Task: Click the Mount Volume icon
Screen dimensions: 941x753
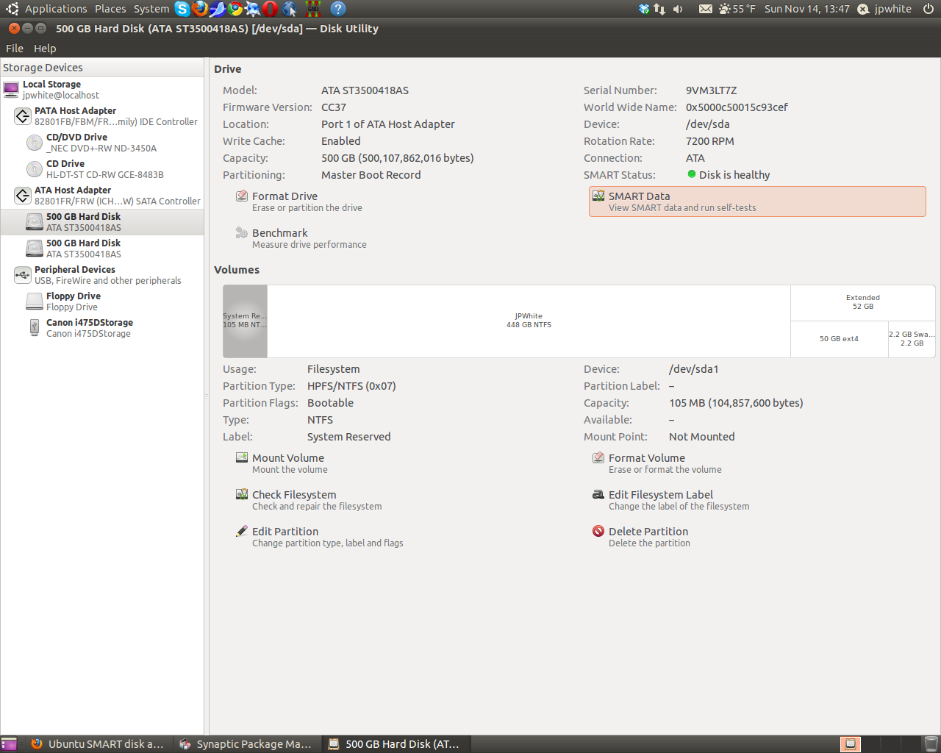Action: (x=241, y=458)
